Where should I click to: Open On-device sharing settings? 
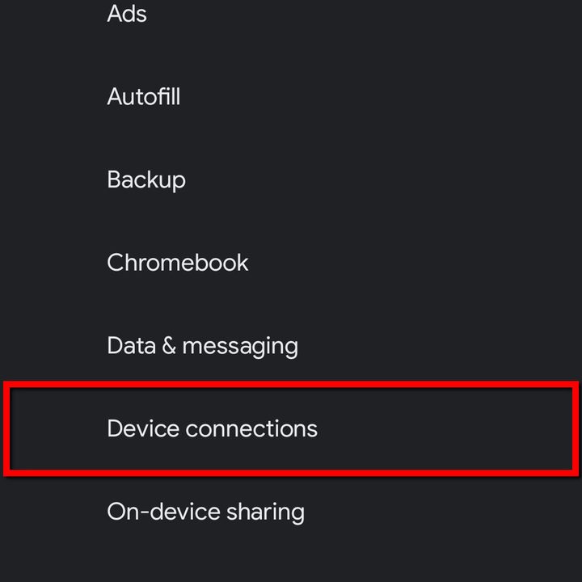(x=205, y=512)
